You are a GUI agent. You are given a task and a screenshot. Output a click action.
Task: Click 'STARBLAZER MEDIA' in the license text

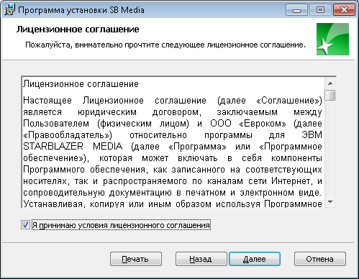73,146
